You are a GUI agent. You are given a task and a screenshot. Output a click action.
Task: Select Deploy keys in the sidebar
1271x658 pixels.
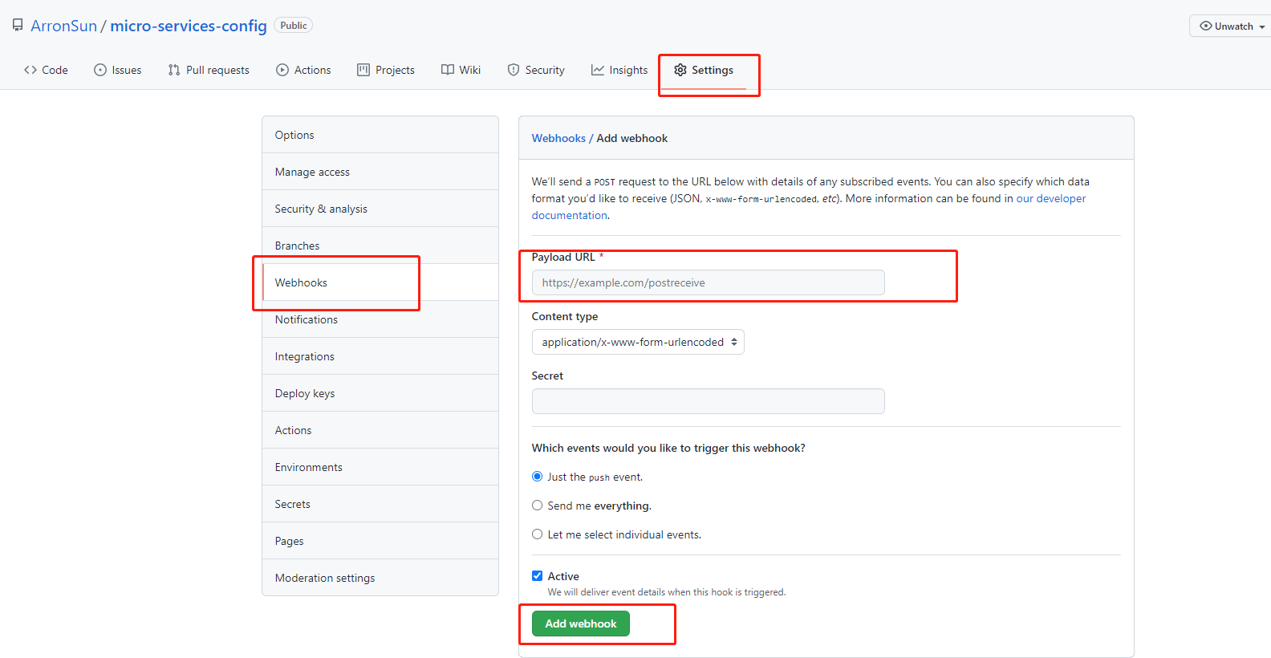(x=380, y=393)
